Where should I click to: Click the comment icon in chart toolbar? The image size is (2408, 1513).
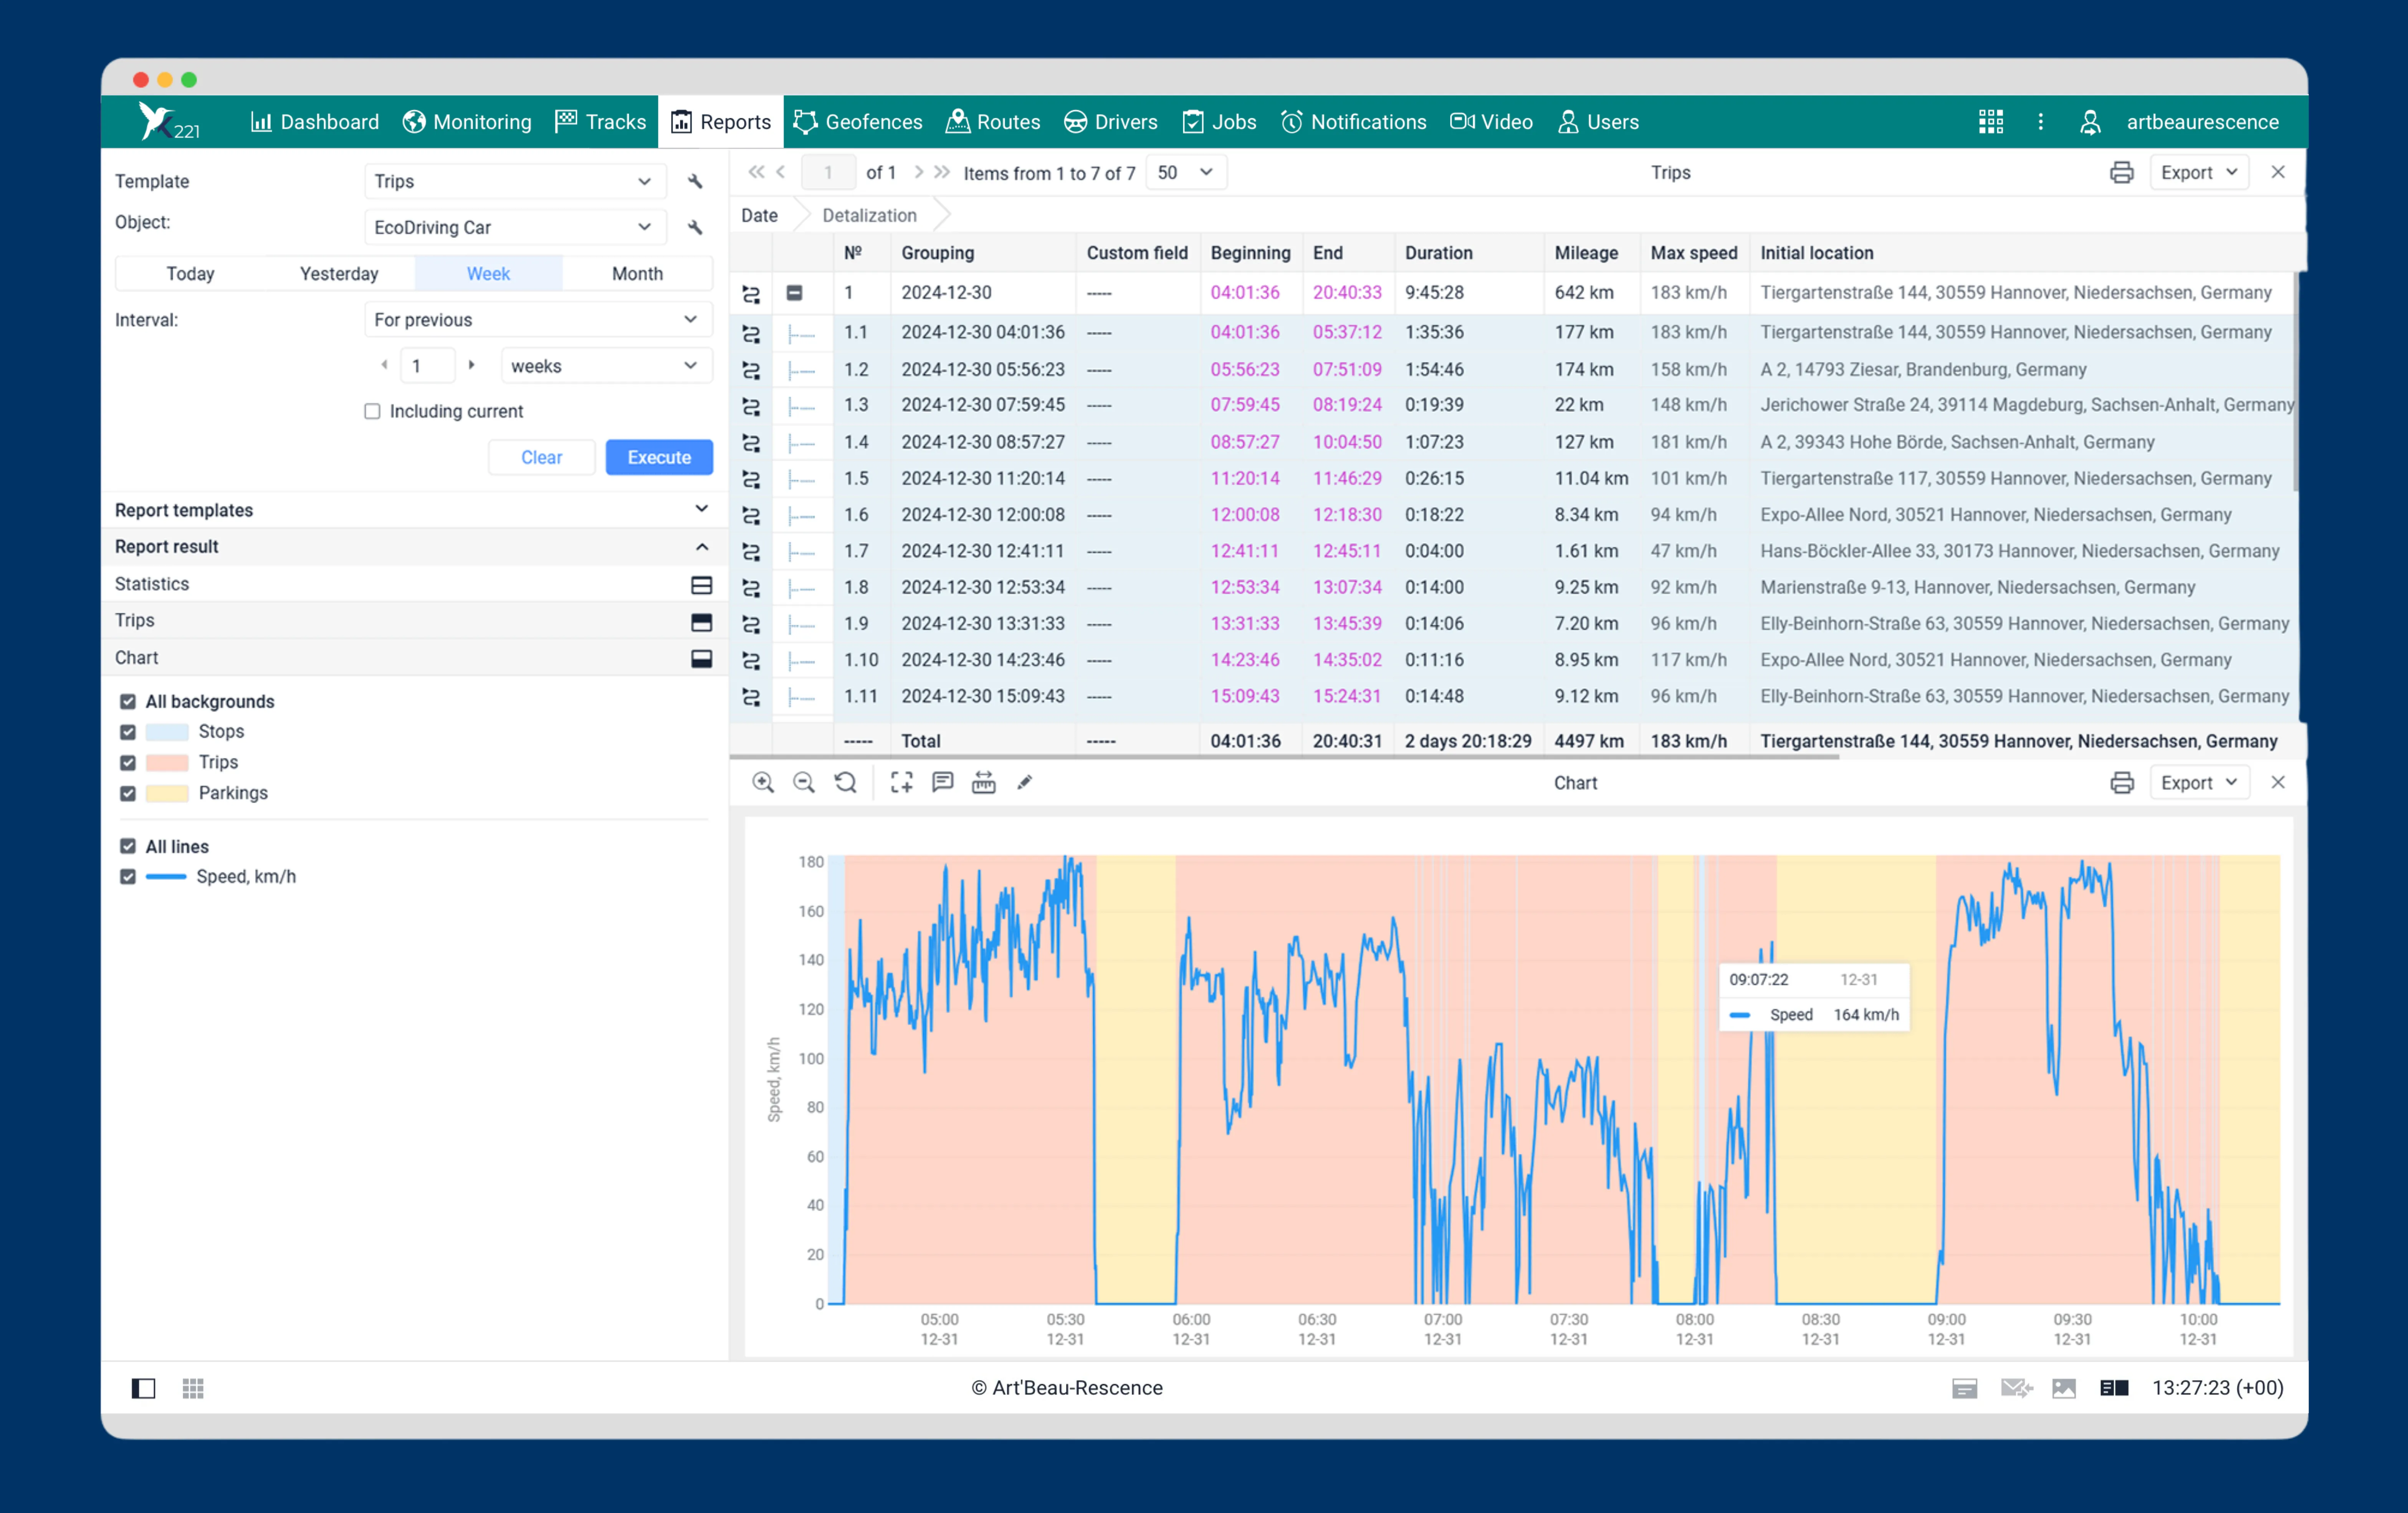pos(942,783)
